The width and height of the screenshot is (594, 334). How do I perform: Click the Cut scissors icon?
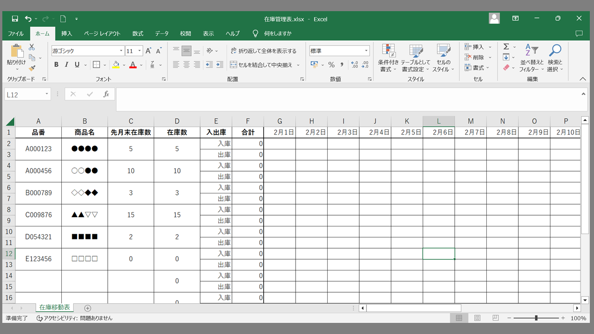tap(32, 47)
